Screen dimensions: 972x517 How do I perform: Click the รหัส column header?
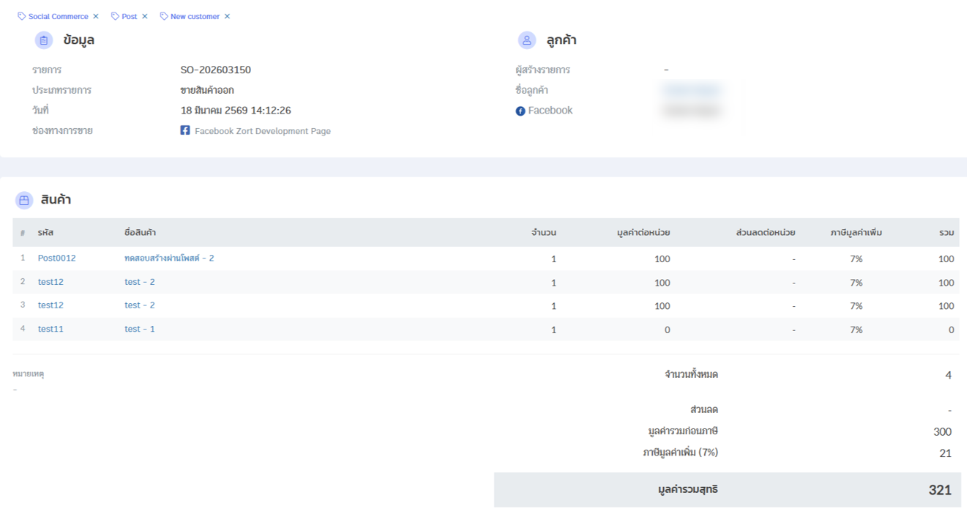click(45, 233)
